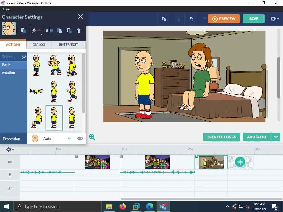Choose the running action
The image size is (283, 212).
pyautogui.click(x=72, y=92)
